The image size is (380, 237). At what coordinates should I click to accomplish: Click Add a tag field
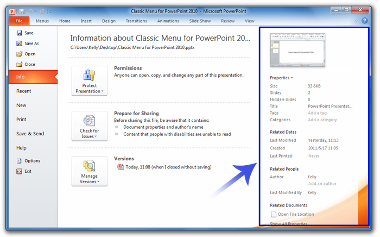pyautogui.click(x=317, y=113)
